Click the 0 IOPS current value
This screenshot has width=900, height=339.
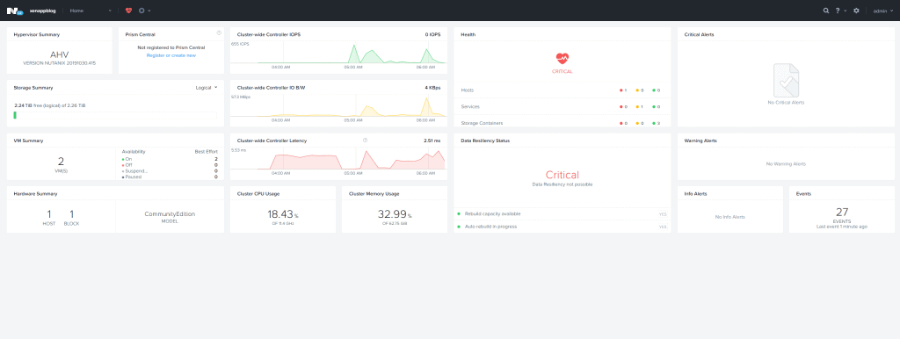point(432,34)
